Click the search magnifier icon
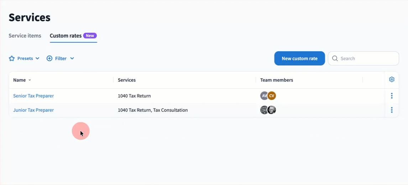408x185 pixels. (335, 58)
